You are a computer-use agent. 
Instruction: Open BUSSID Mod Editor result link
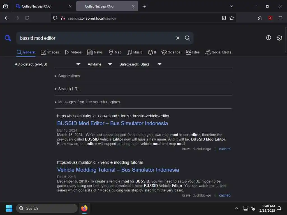tap(112, 123)
